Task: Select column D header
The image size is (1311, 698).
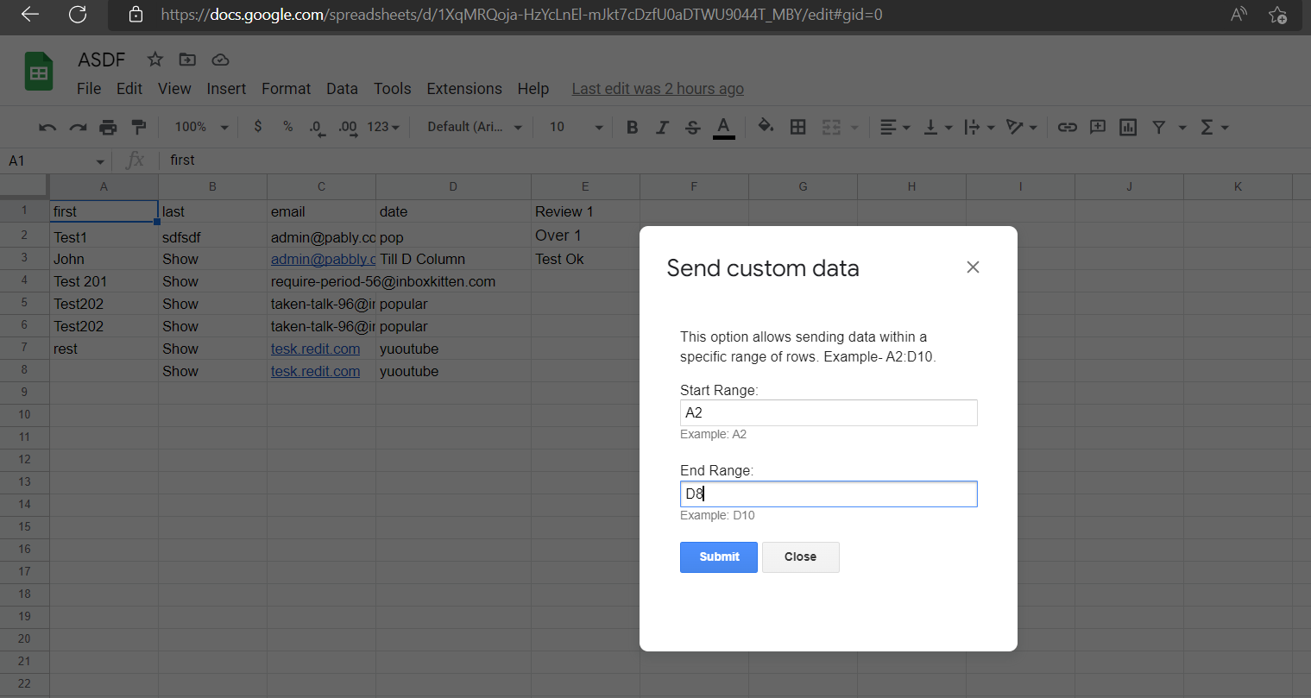Action: tap(453, 186)
